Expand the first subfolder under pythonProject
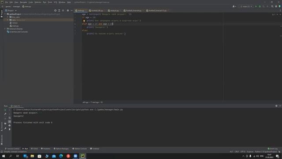Viewport: 282px width, 159px height. 7,17
